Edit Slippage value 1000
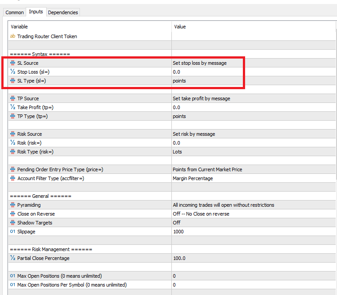 point(254,232)
